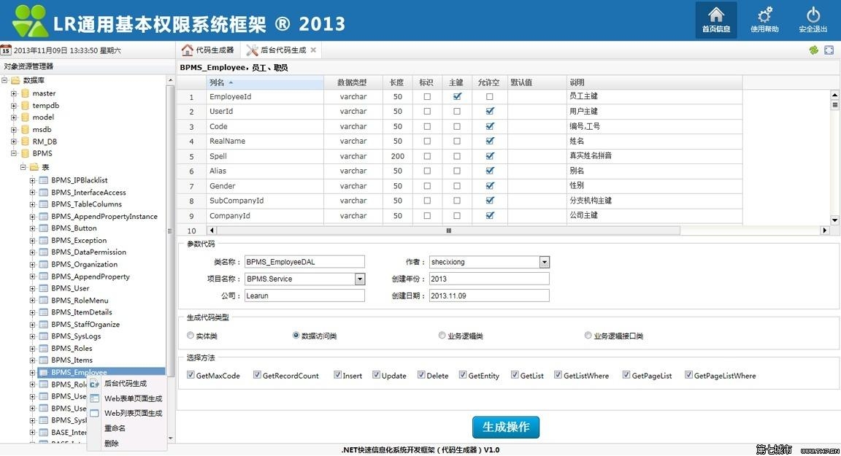Open the 作者 dropdown arrow
The image size is (841, 456).
[544, 262]
